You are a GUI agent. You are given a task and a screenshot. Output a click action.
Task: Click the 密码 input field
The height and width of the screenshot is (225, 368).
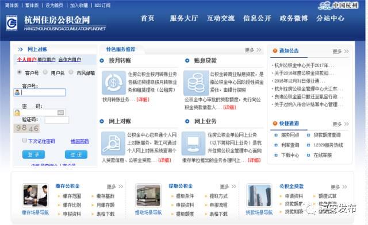coord(40,113)
